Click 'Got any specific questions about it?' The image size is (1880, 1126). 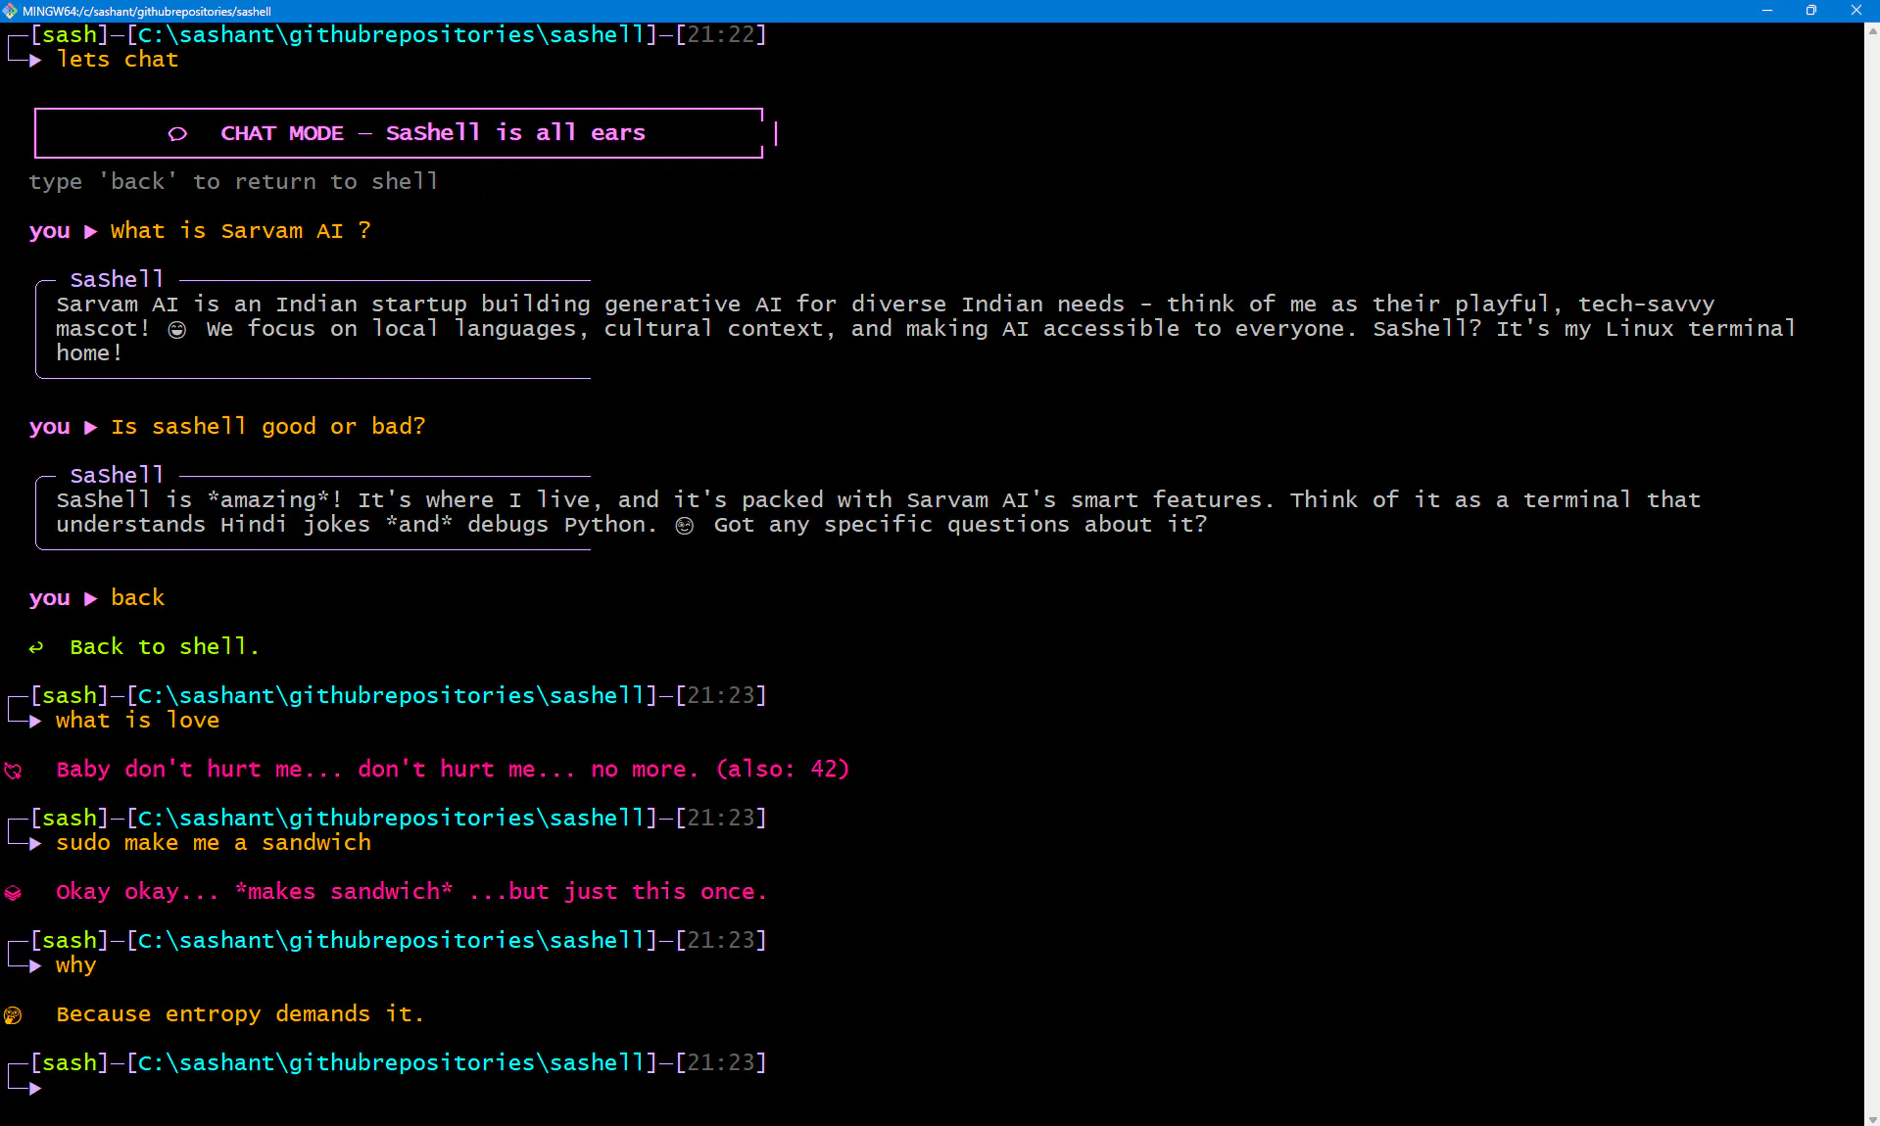point(960,525)
